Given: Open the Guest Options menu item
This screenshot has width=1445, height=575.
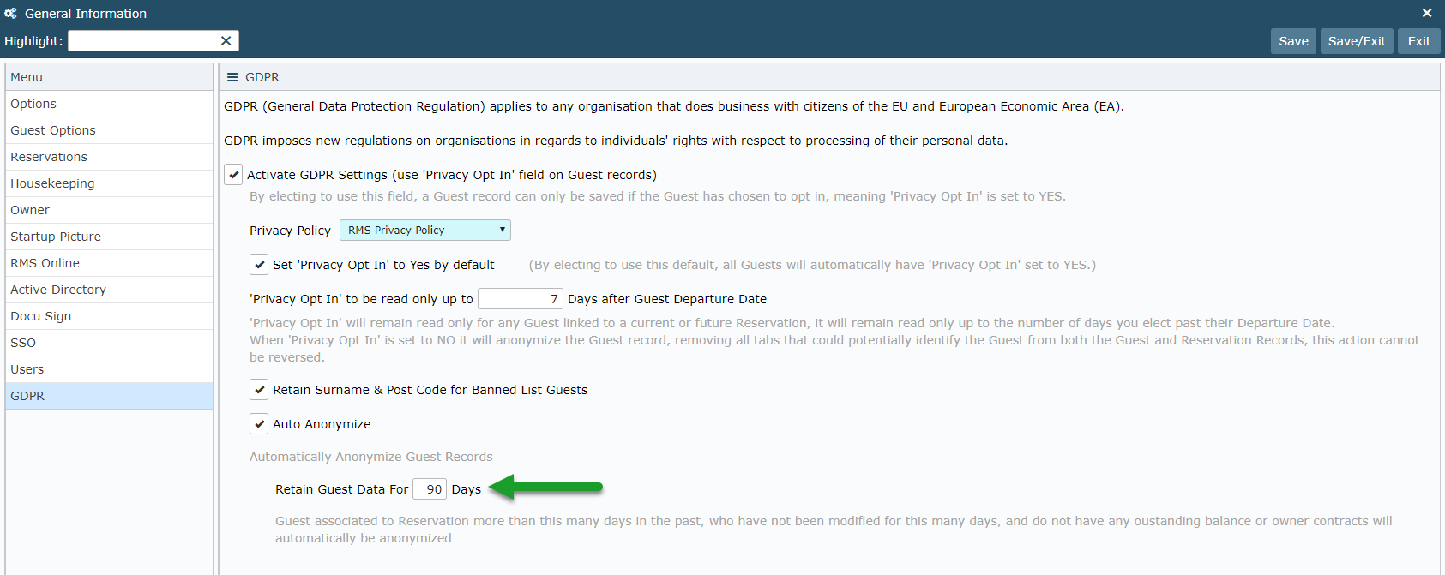Looking at the screenshot, I should pos(109,130).
